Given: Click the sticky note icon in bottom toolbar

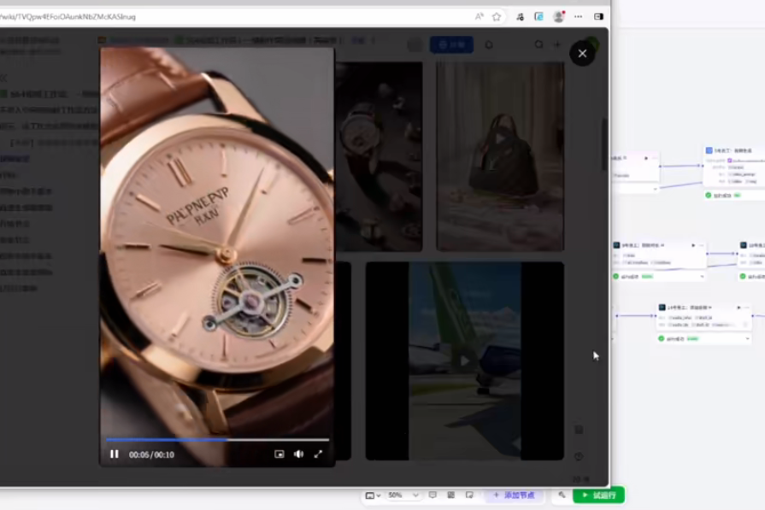Looking at the screenshot, I should tap(469, 495).
